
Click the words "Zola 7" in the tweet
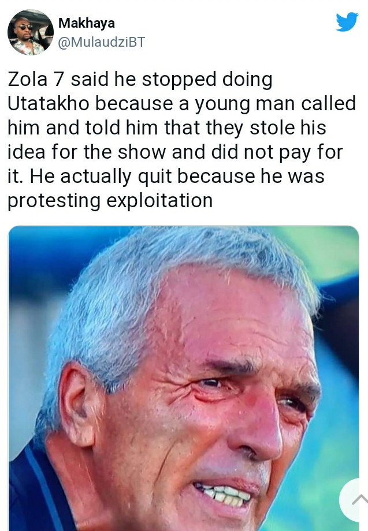pyautogui.click(x=36, y=79)
